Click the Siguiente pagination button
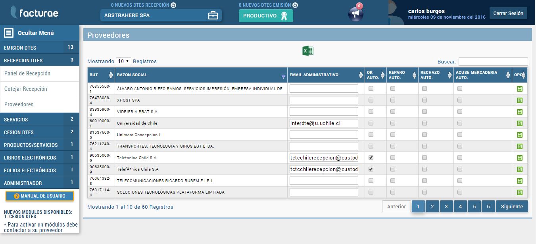The width and height of the screenshot is (536, 244). coord(512,207)
